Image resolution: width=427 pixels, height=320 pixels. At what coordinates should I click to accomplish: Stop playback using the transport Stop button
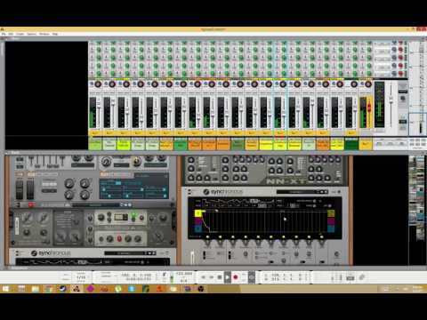(x=220, y=277)
